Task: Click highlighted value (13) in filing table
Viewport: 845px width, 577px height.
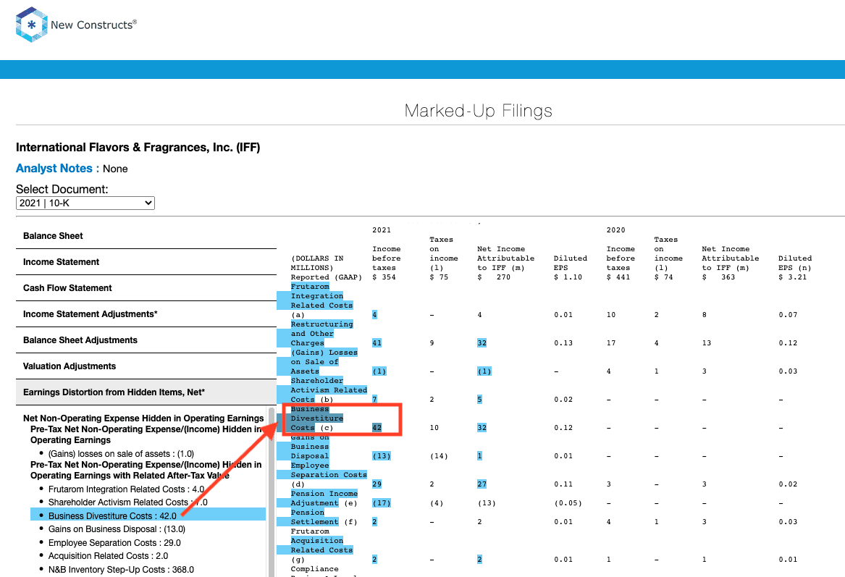Action: pos(382,456)
